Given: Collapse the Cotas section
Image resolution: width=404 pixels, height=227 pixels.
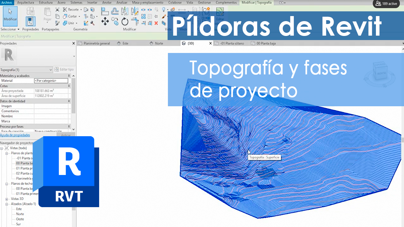Looking at the screenshot, I should point(69,86).
